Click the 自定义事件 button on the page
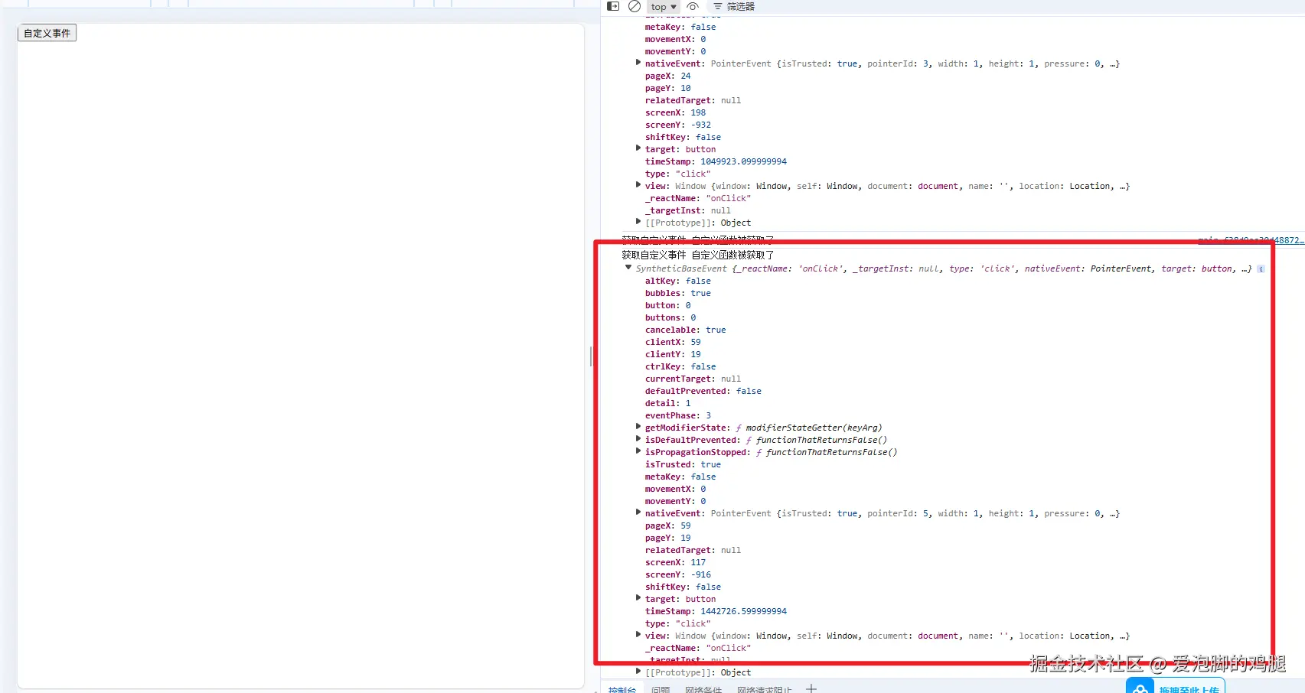 pyautogui.click(x=47, y=33)
